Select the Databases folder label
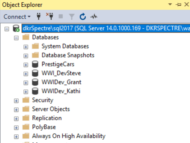This screenshot has width=190, height=143. pyautogui.click(x=45, y=37)
